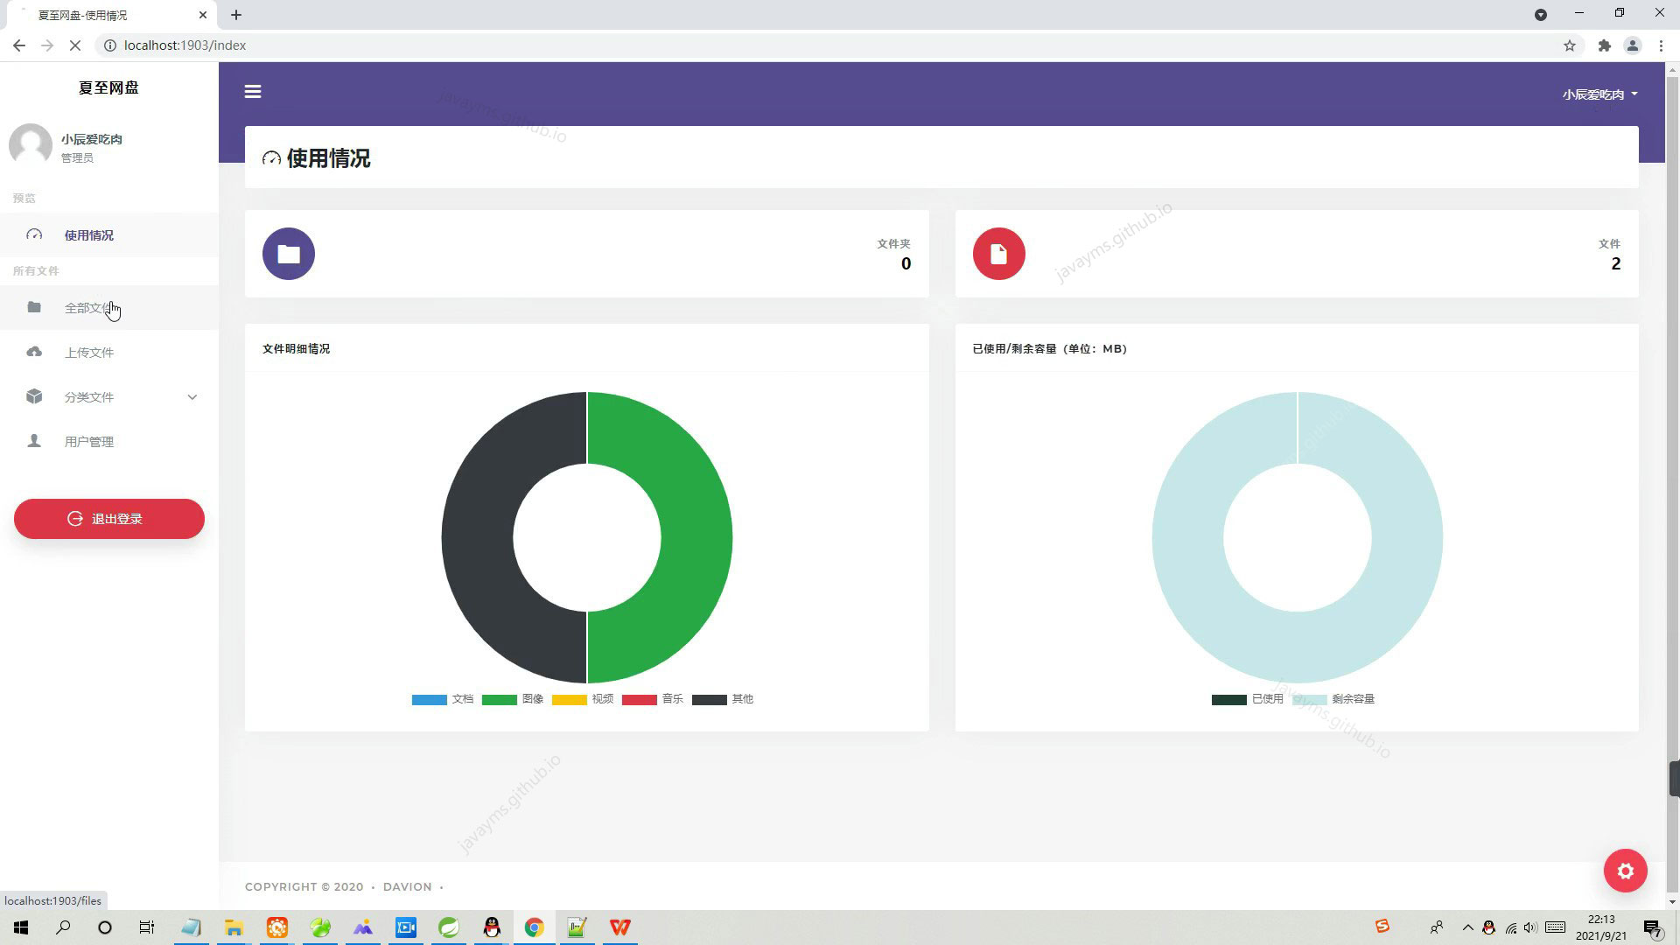
Task: Bookmark this page with star icon
Action: click(x=1569, y=45)
